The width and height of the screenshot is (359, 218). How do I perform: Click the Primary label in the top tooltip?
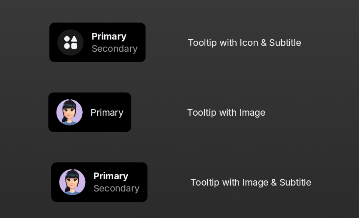point(109,36)
